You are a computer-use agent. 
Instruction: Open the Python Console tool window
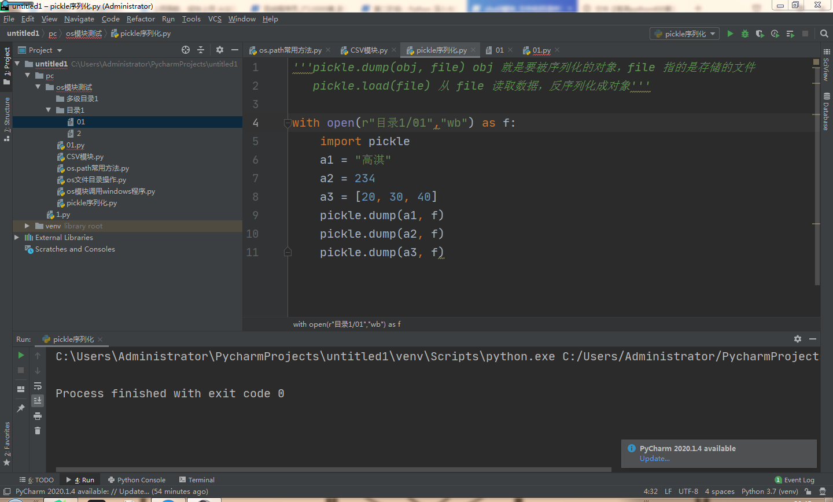click(137, 480)
